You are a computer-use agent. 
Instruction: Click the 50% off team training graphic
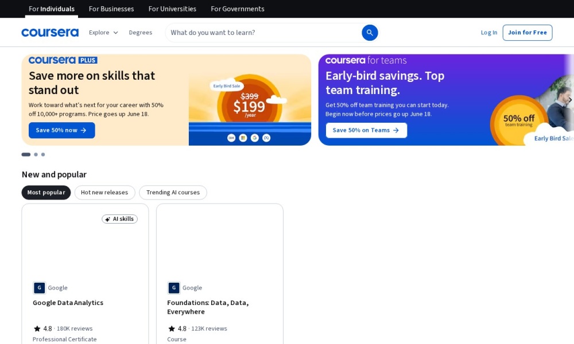(x=519, y=120)
